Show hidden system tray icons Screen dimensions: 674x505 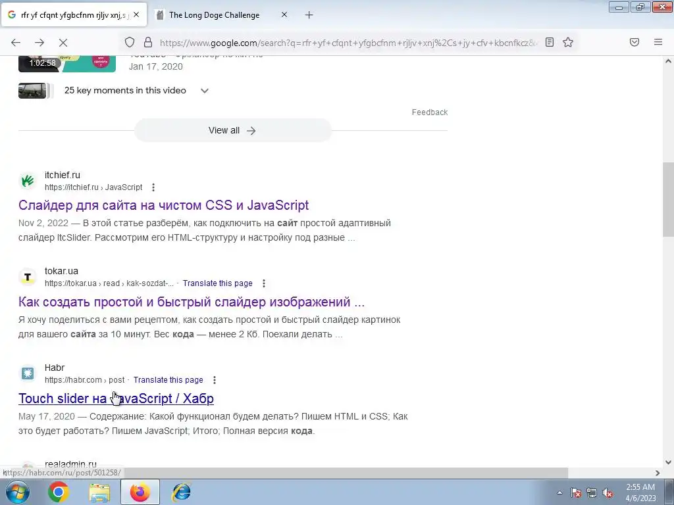point(559,493)
